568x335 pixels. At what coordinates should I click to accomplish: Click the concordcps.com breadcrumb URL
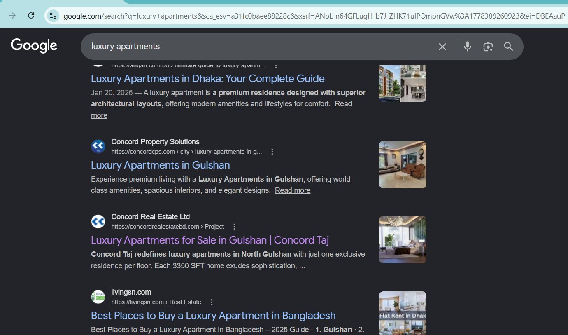tap(186, 152)
